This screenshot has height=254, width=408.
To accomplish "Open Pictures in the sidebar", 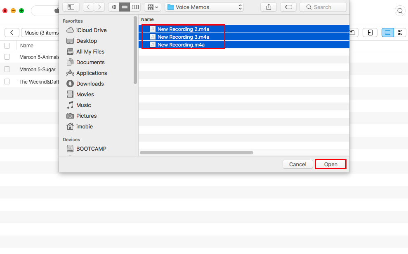I will point(86,116).
